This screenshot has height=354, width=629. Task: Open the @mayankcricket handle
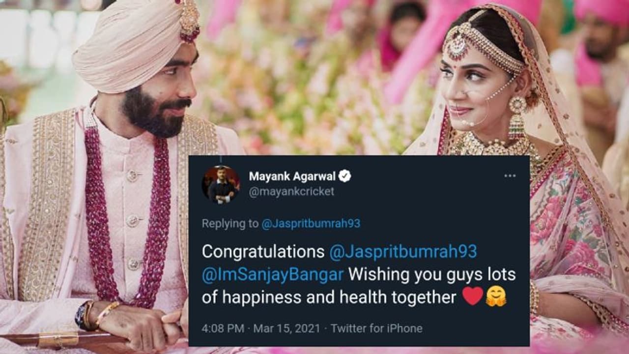point(291,192)
